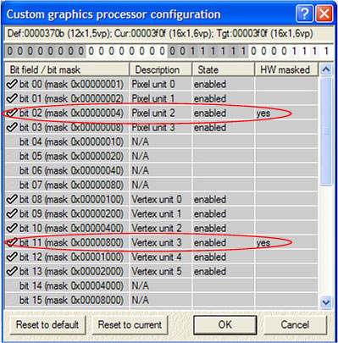Confirm configuration with OK button

pos(225,324)
